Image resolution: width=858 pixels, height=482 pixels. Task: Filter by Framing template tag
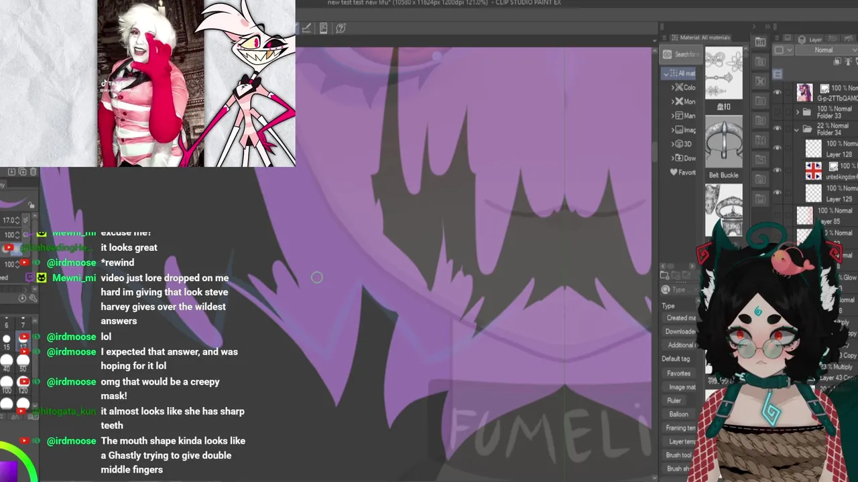point(681,428)
